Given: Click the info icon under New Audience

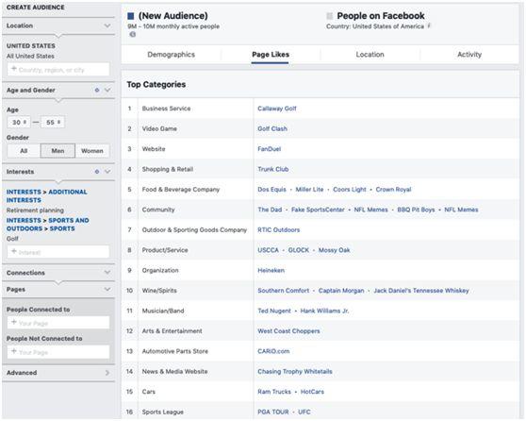Looking at the screenshot, I should [133, 34].
